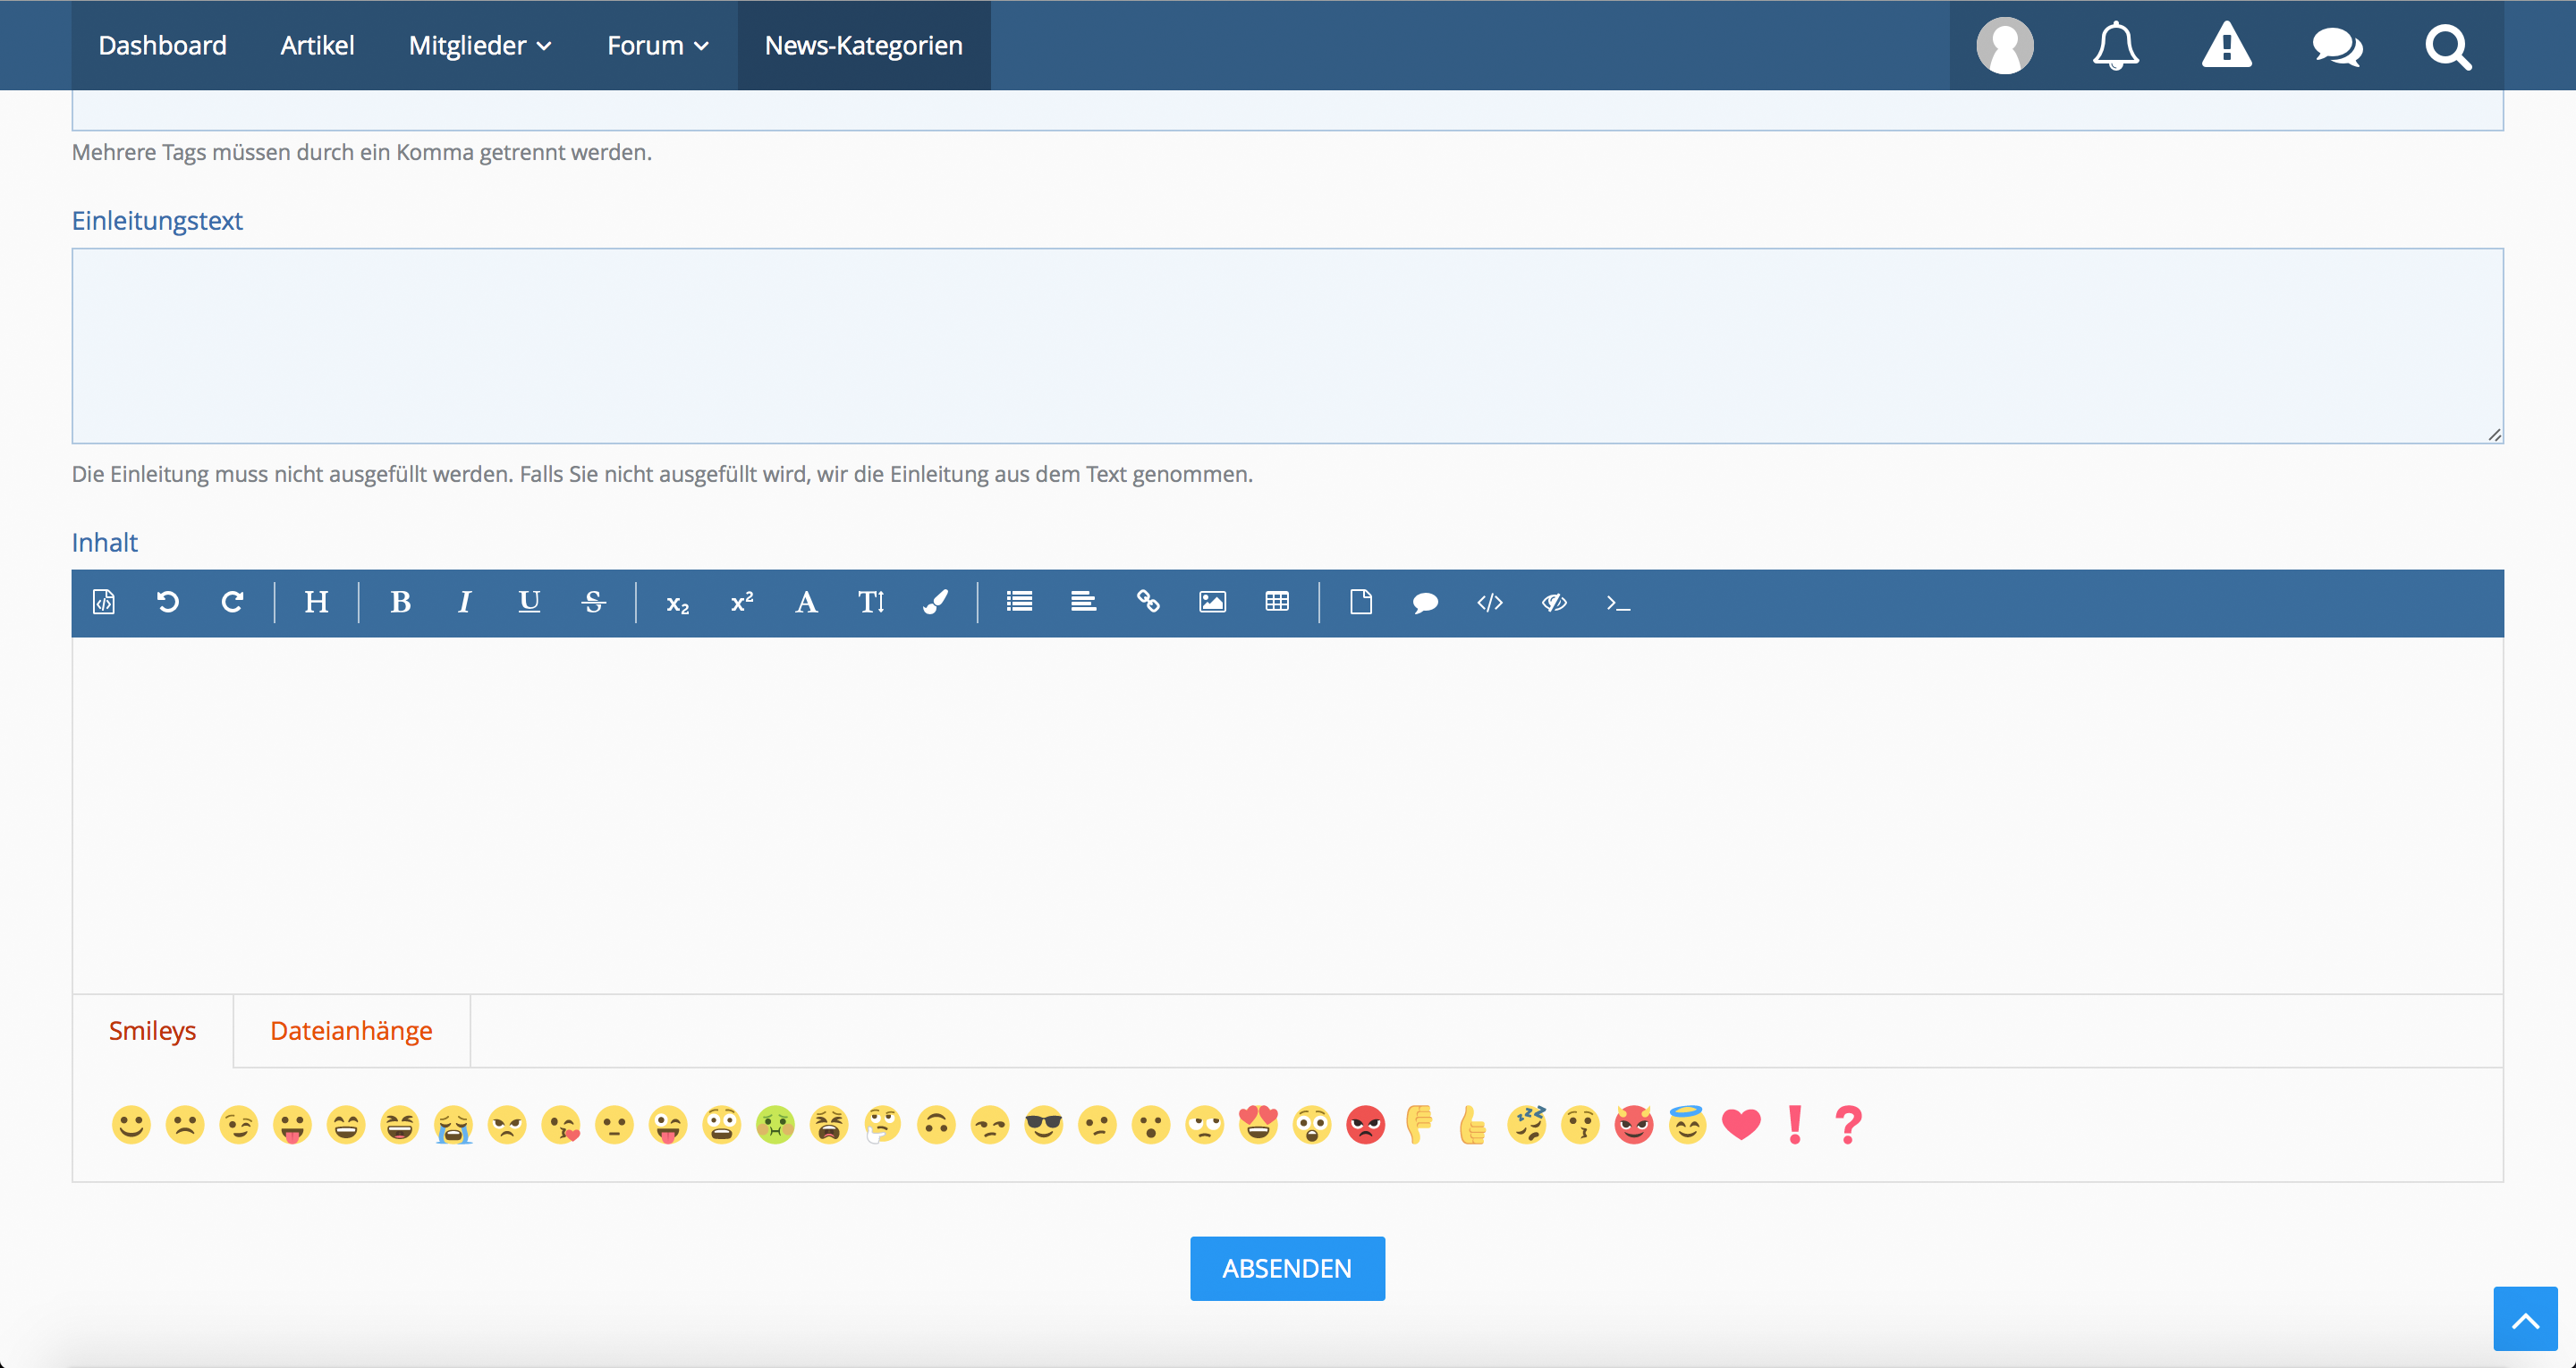Add a quote with the speech bubble icon
This screenshot has width=2576, height=1368.
click(x=1425, y=602)
